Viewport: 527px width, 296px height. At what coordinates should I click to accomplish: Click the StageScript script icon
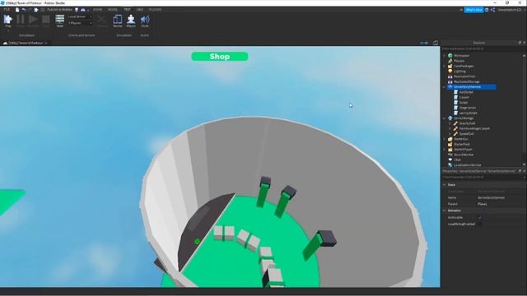[455, 108]
